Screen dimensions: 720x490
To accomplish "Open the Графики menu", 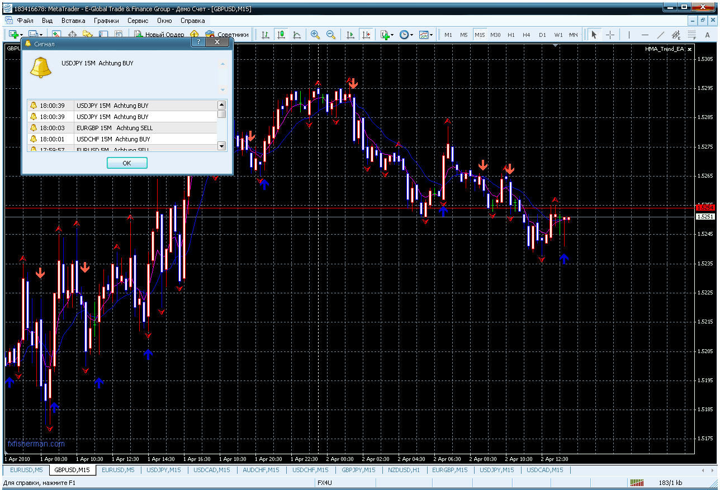I will click(x=106, y=21).
